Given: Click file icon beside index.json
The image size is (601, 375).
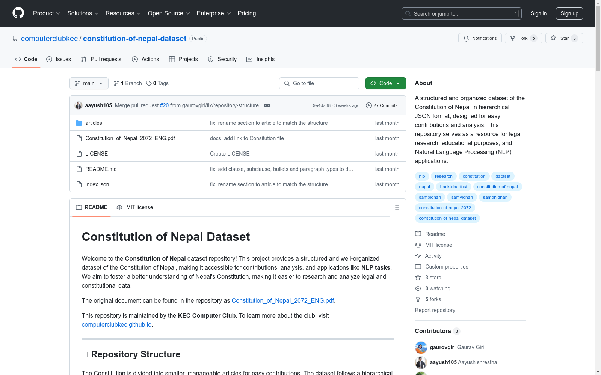Looking at the screenshot, I should tap(79, 184).
